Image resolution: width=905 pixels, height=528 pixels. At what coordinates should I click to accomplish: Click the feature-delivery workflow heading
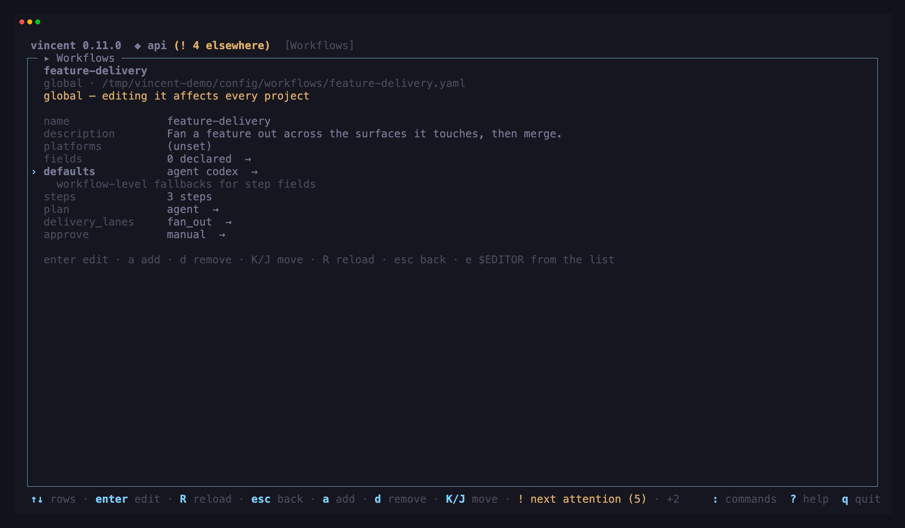95,71
